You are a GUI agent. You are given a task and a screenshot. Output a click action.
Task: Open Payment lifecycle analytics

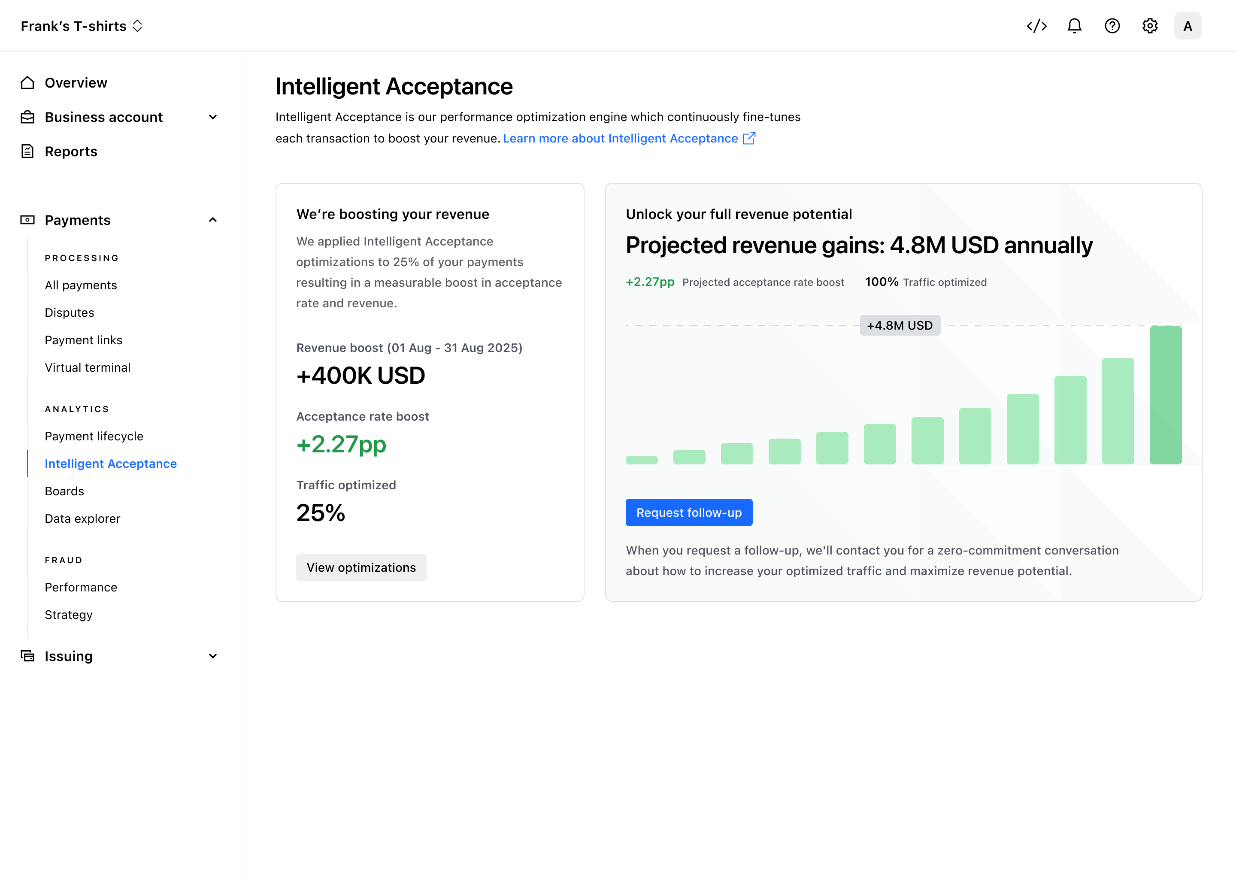click(x=94, y=436)
